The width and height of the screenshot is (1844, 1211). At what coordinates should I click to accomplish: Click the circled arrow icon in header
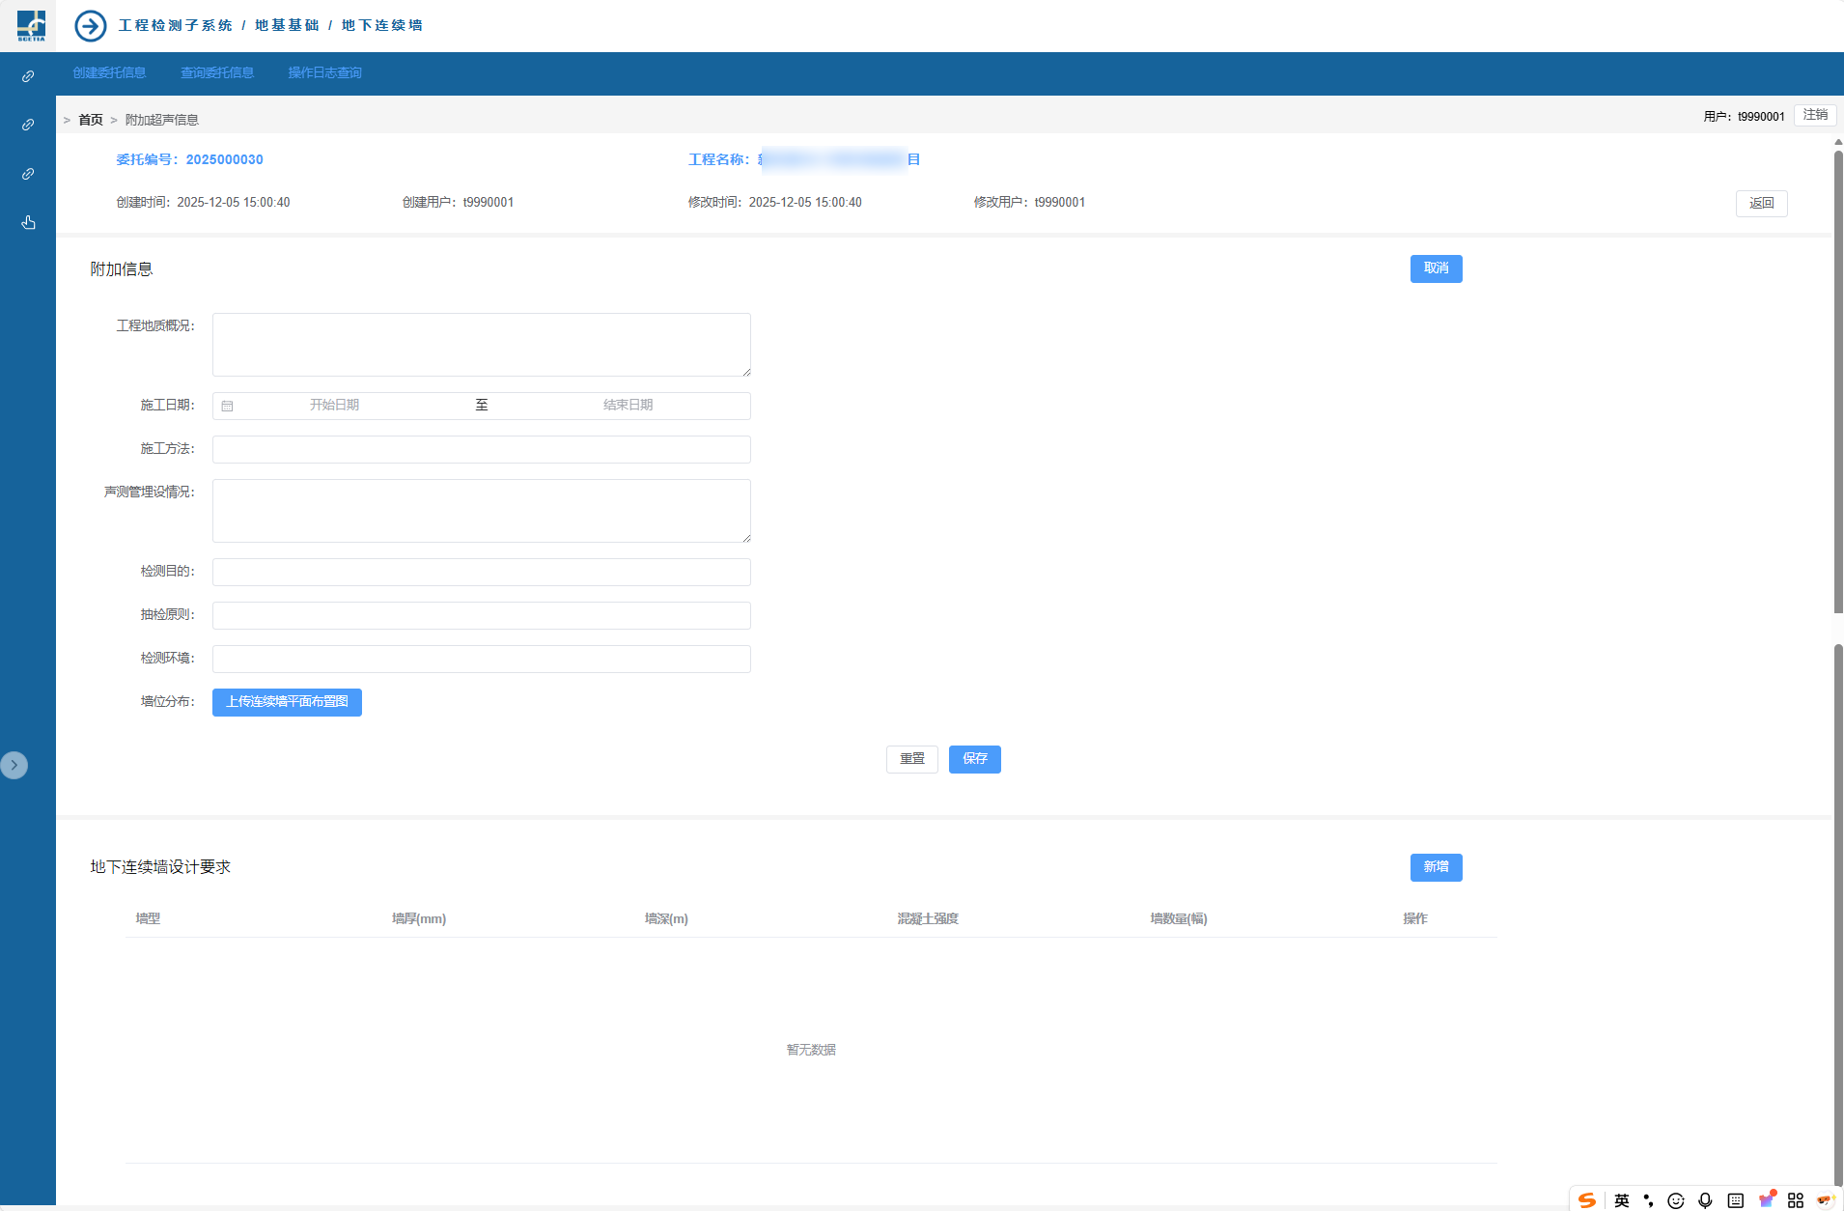click(x=91, y=26)
